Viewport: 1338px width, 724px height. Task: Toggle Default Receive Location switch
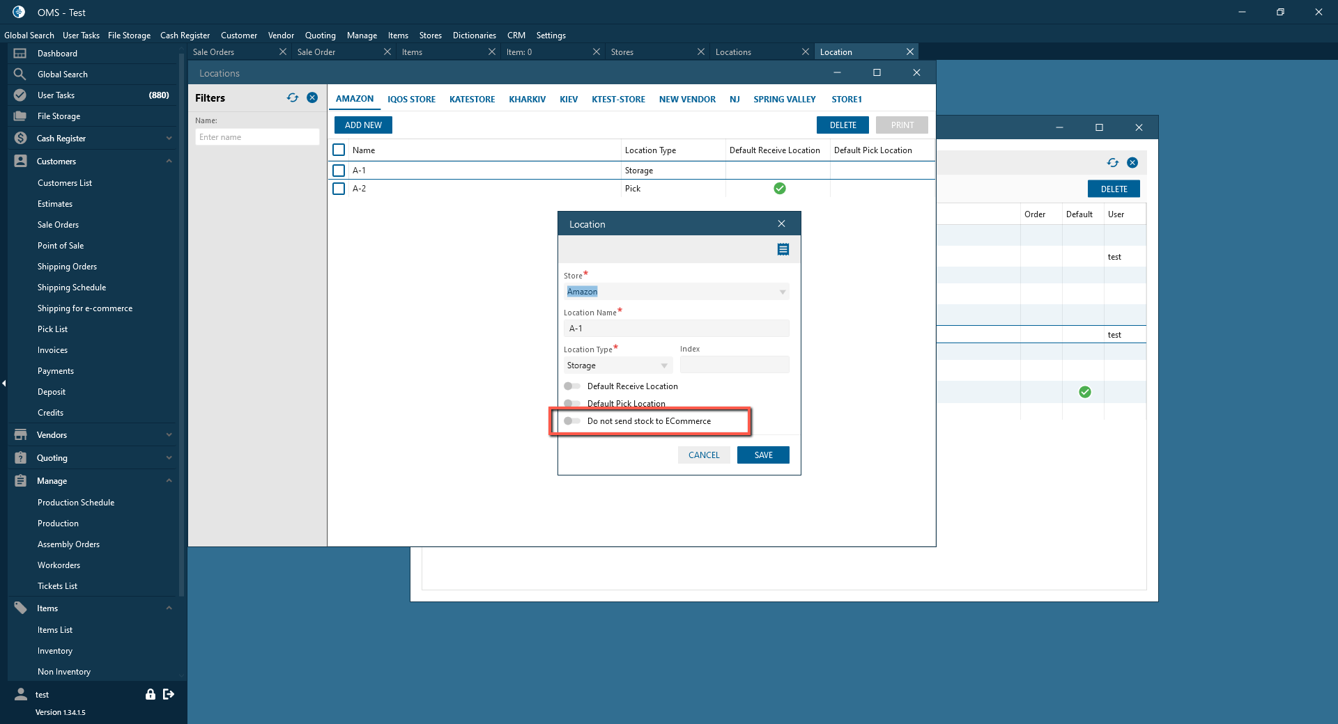tap(572, 386)
